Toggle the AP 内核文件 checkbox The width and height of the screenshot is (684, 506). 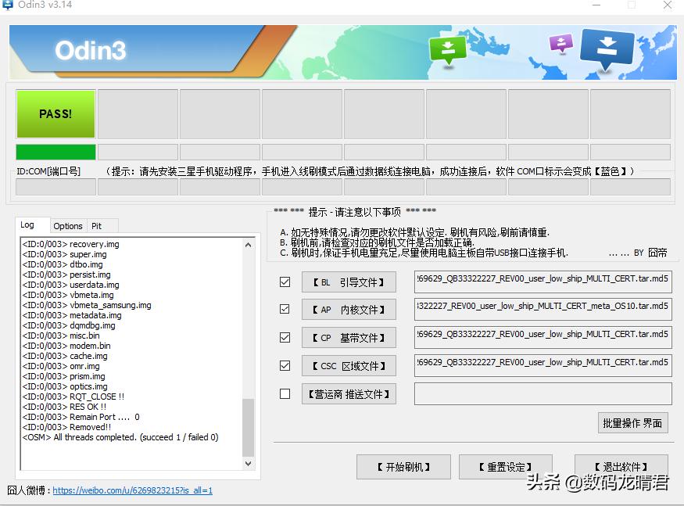285,309
